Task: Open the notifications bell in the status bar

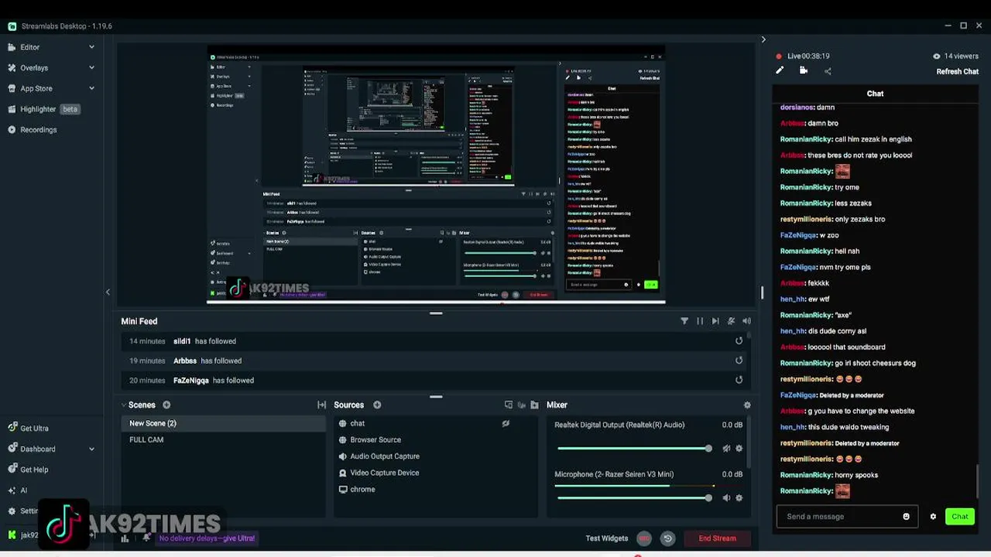Action: click(x=146, y=538)
